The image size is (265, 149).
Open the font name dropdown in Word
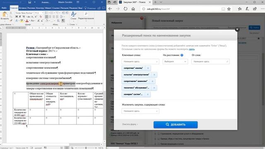[x=33, y=13]
